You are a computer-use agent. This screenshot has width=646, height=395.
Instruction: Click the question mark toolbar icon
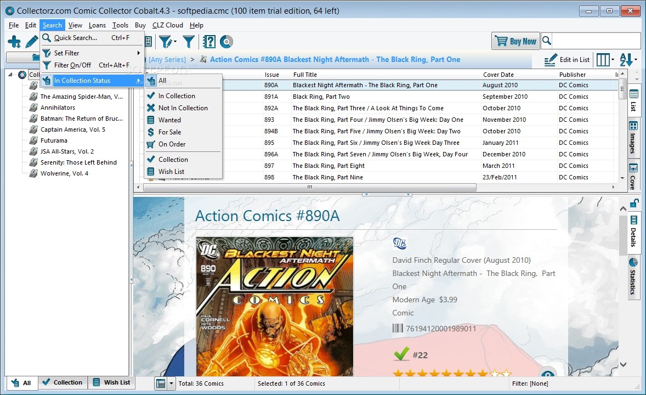(x=209, y=42)
